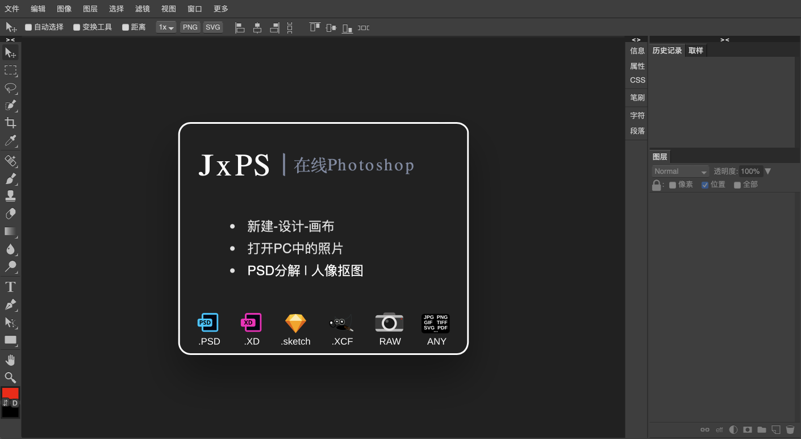Toggle the 变换工具 checkbox
The width and height of the screenshot is (801, 439).
pyautogui.click(x=77, y=27)
